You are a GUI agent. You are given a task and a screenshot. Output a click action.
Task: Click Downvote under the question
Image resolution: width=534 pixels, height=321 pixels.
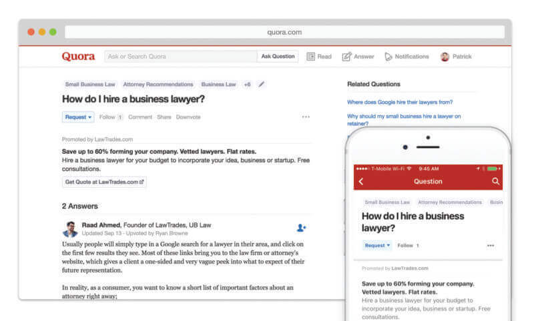pyautogui.click(x=188, y=117)
